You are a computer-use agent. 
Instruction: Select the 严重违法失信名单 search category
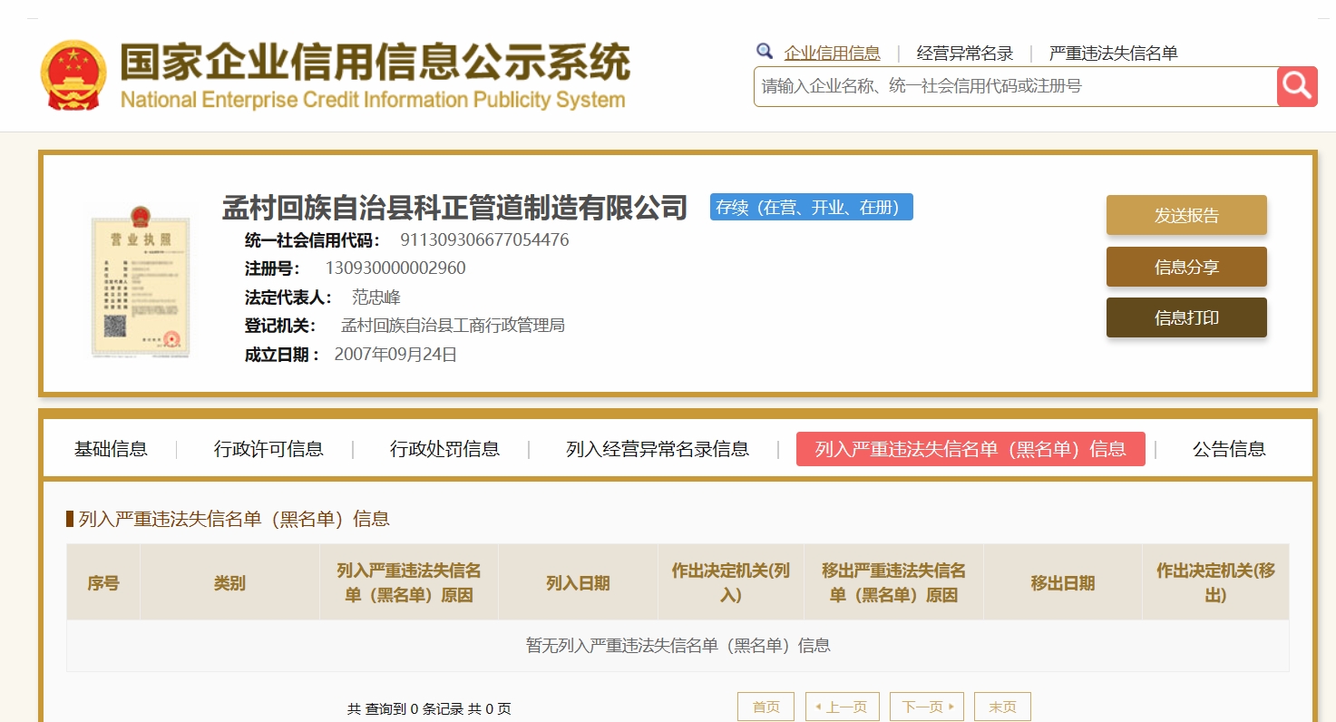[x=1113, y=54]
